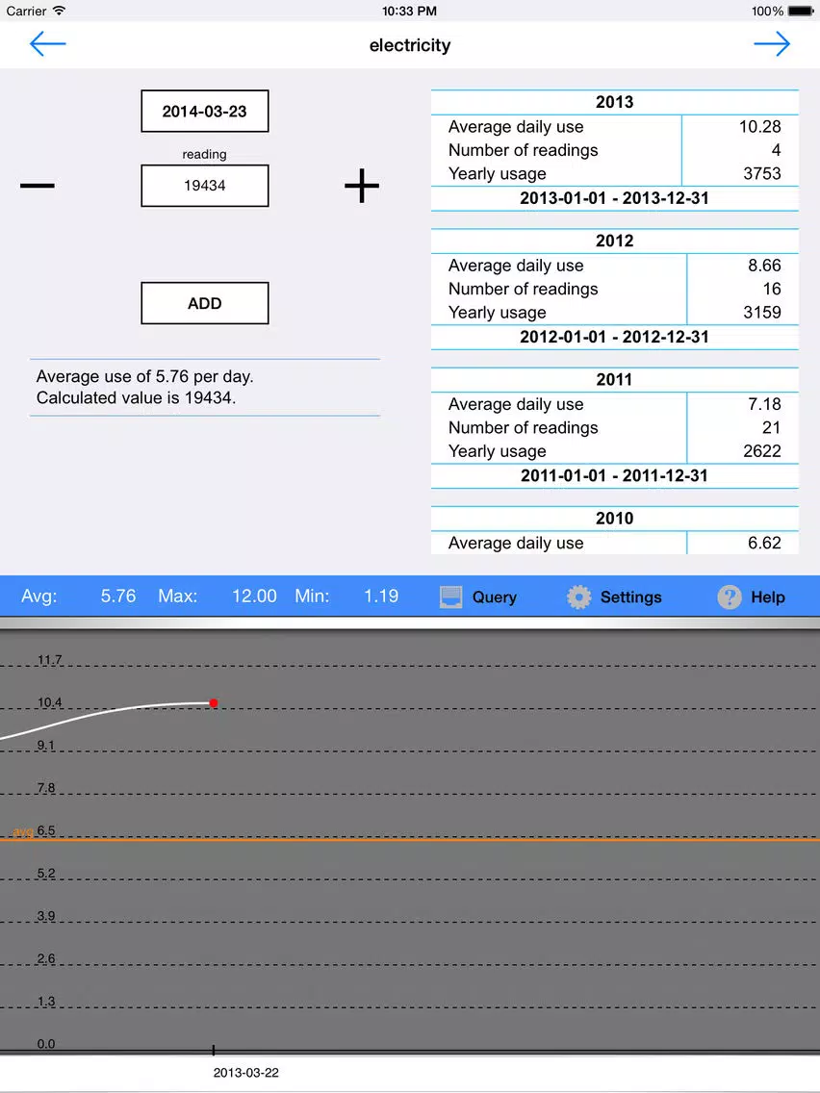Increase the reading with plus button

pos(362,186)
